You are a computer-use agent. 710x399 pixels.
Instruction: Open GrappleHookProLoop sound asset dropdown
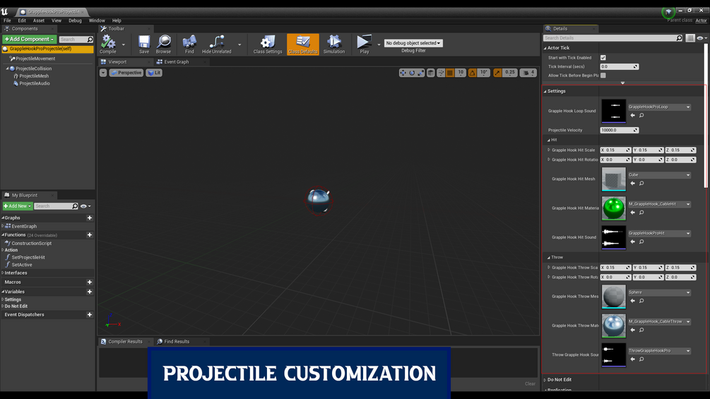659,107
